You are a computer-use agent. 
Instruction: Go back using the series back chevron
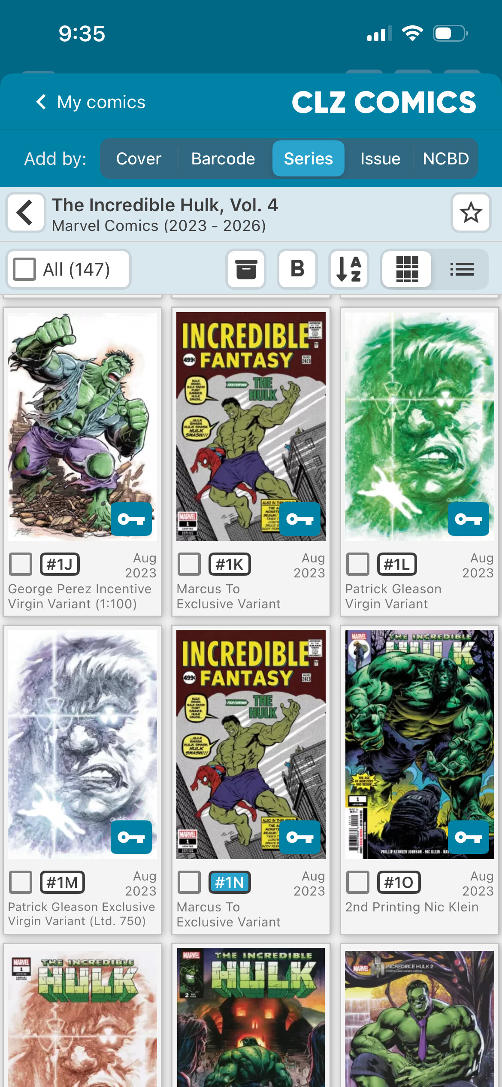[x=25, y=213]
